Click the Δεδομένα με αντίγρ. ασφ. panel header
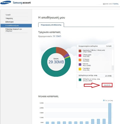 88,75
